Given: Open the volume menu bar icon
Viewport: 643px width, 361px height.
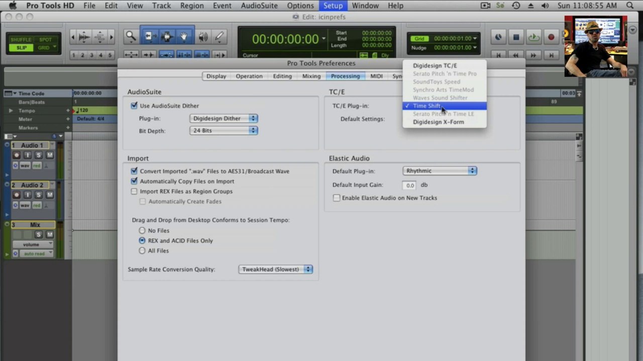Looking at the screenshot, I should [x=546, y=6].
